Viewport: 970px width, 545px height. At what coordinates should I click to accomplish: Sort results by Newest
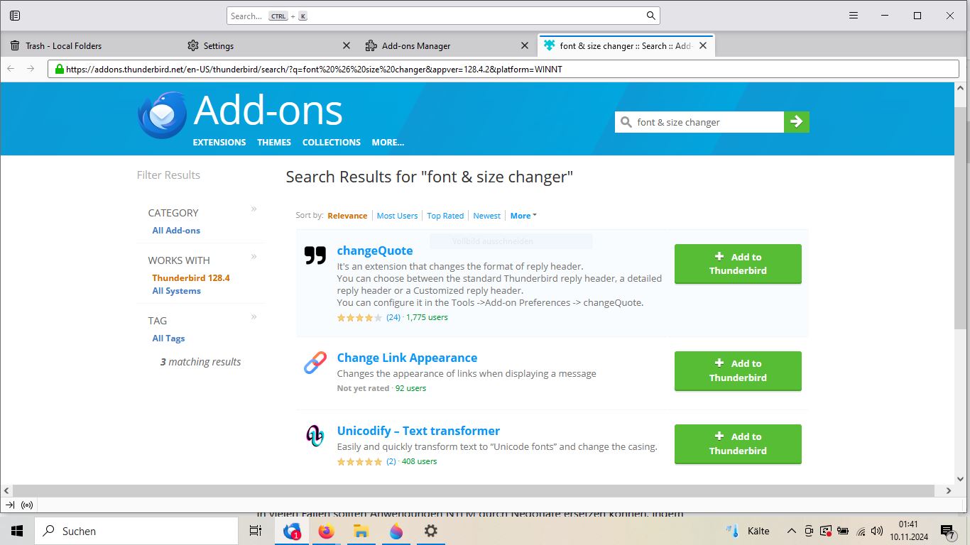pos(487,216)
